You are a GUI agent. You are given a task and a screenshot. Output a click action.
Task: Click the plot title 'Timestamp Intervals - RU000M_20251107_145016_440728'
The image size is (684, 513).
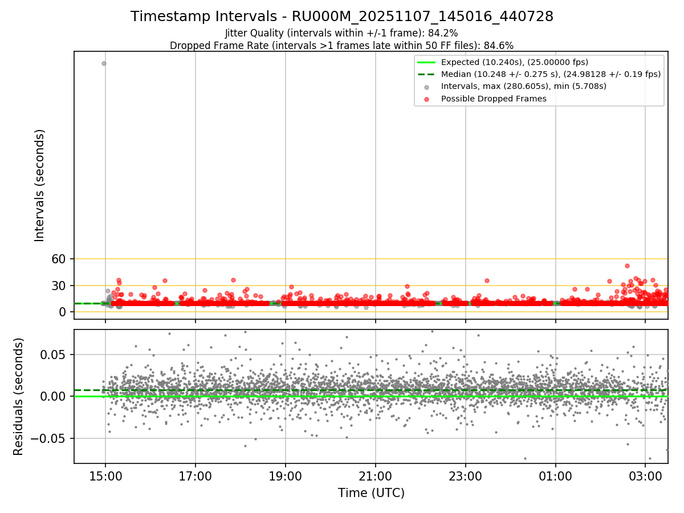[x=342, y=17]
